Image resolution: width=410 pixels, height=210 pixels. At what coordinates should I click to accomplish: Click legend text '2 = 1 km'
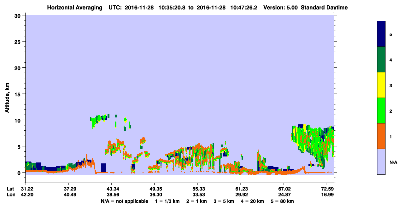coord(196,201)
